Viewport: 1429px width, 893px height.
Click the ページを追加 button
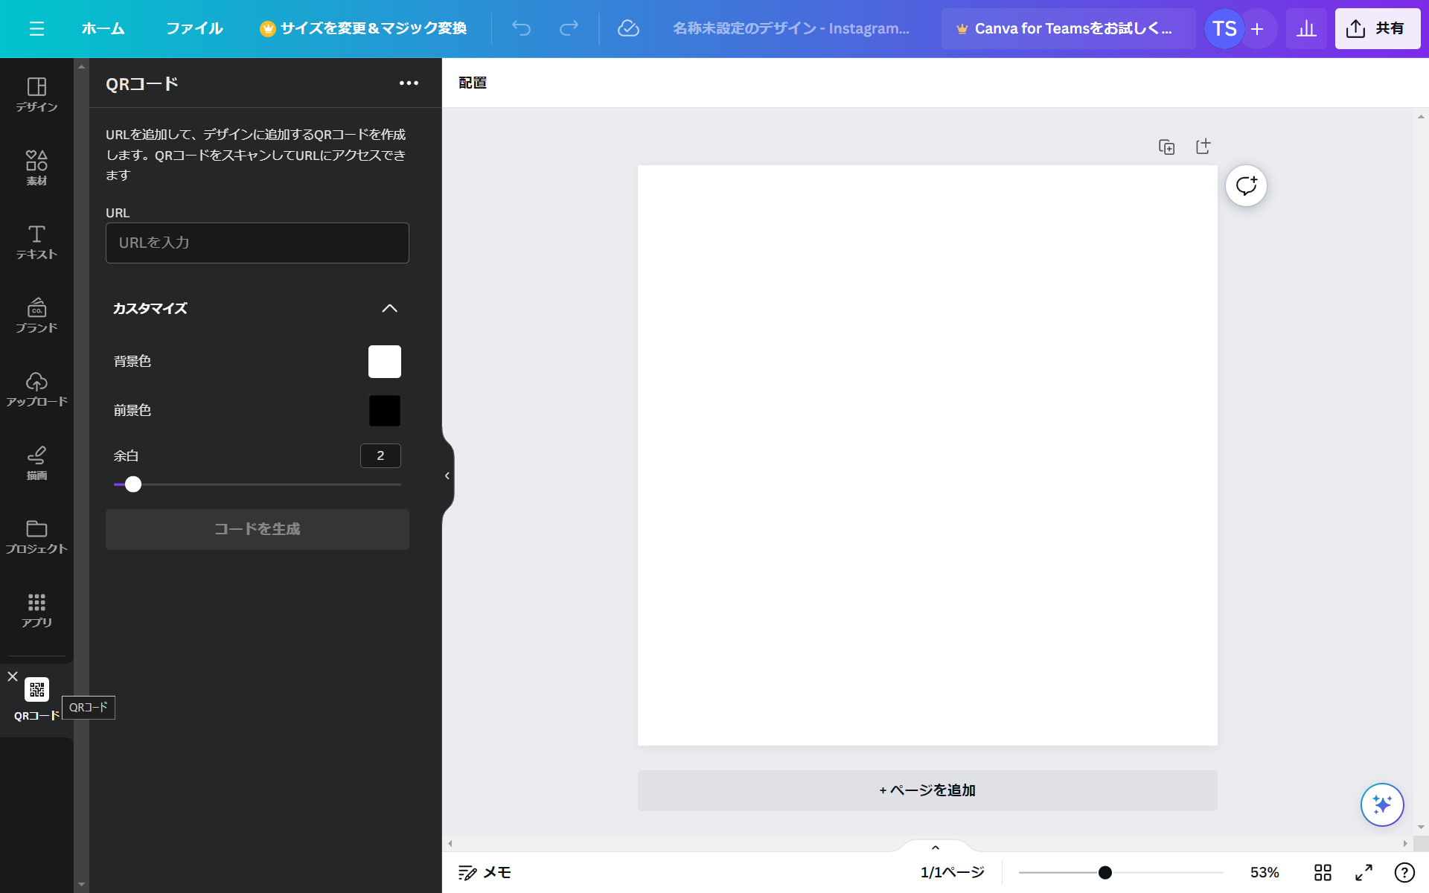[x=927, y=790]
